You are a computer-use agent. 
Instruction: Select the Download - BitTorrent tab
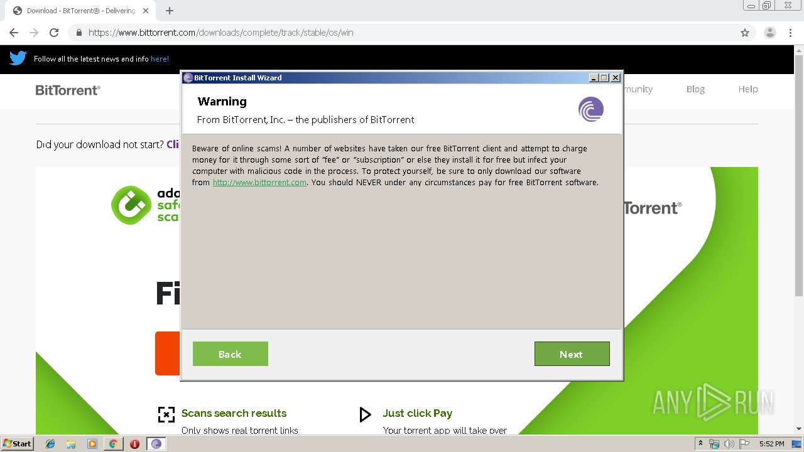click(x=80, y=11)
